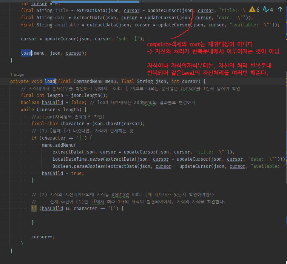Click the 'String available' variable name
Viewport: 287px width, 264px height.
tap(67, 25)
